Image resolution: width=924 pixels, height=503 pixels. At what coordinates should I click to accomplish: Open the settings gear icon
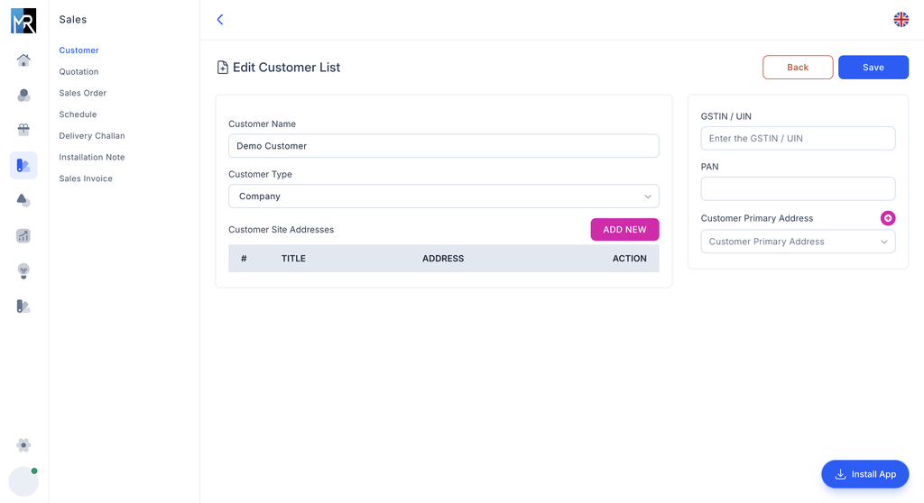23,445
